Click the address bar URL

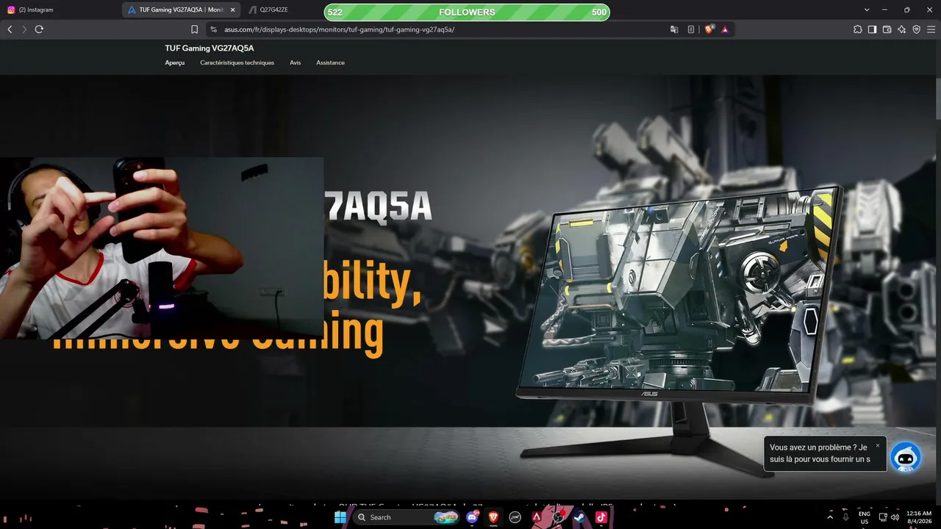pyautogui.click(x=339, y=29)
